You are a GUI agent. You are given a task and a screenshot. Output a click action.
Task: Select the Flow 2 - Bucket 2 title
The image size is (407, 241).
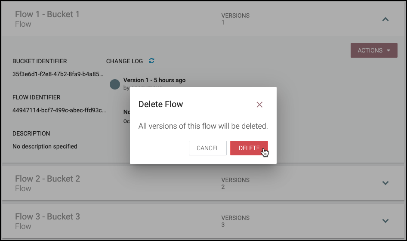[47, 179]
